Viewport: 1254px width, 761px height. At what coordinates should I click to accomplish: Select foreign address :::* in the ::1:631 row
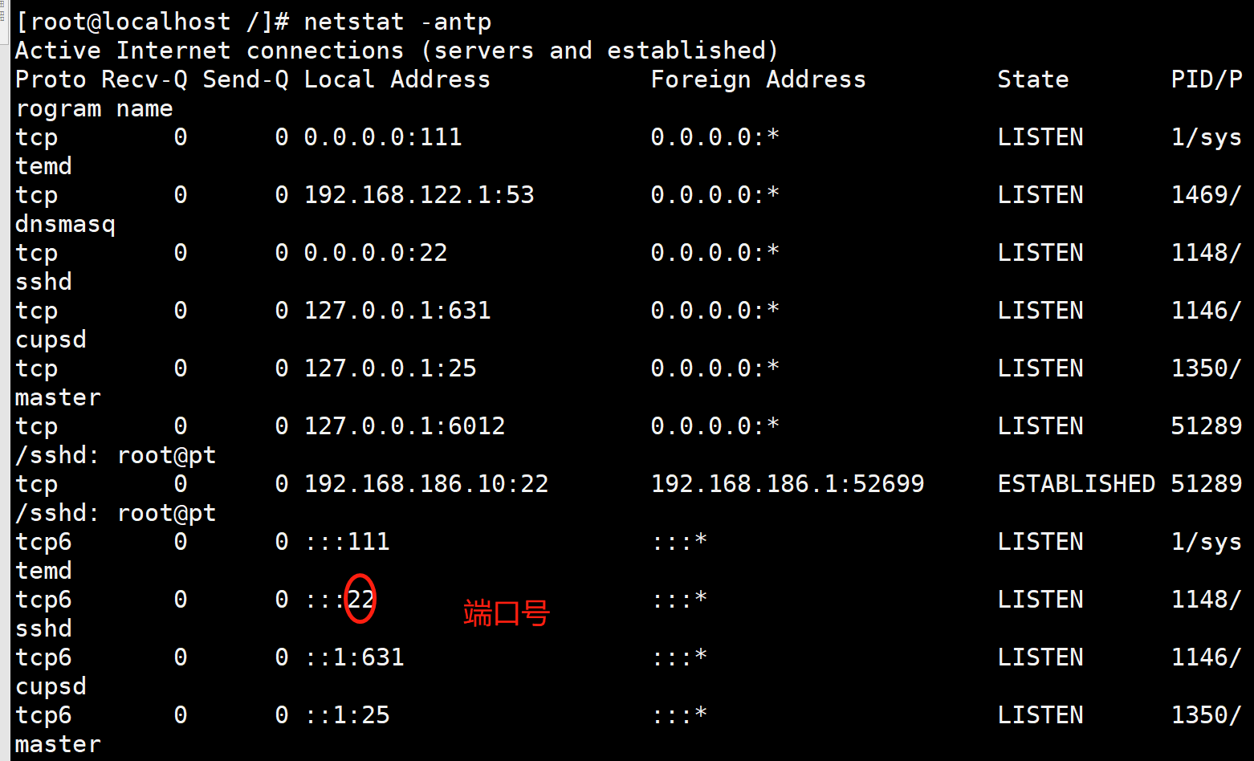click(x=679, y=657)
